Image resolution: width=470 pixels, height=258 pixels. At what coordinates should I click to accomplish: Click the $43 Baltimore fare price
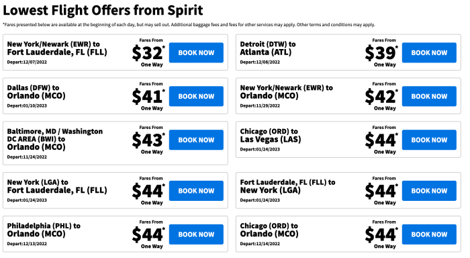[x=148, y=140]
